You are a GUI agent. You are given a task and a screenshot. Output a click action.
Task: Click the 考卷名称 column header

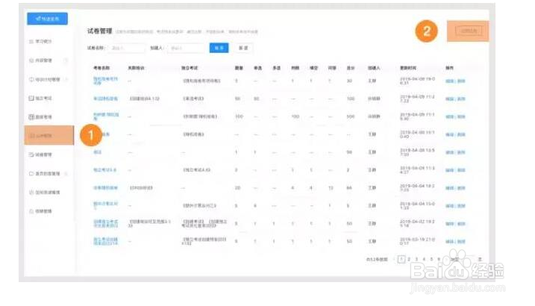pos(101,68)
